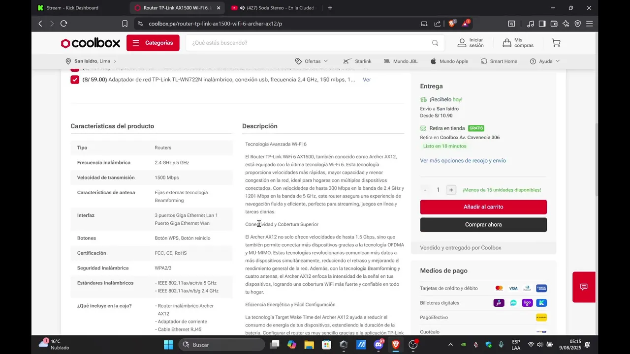
Task: Open the Starlink menu item
Action: [x=357, y=61]
